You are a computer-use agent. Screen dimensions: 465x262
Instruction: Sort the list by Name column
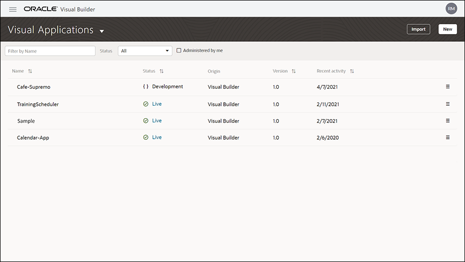pyautogui.click(x=30, y=71)
